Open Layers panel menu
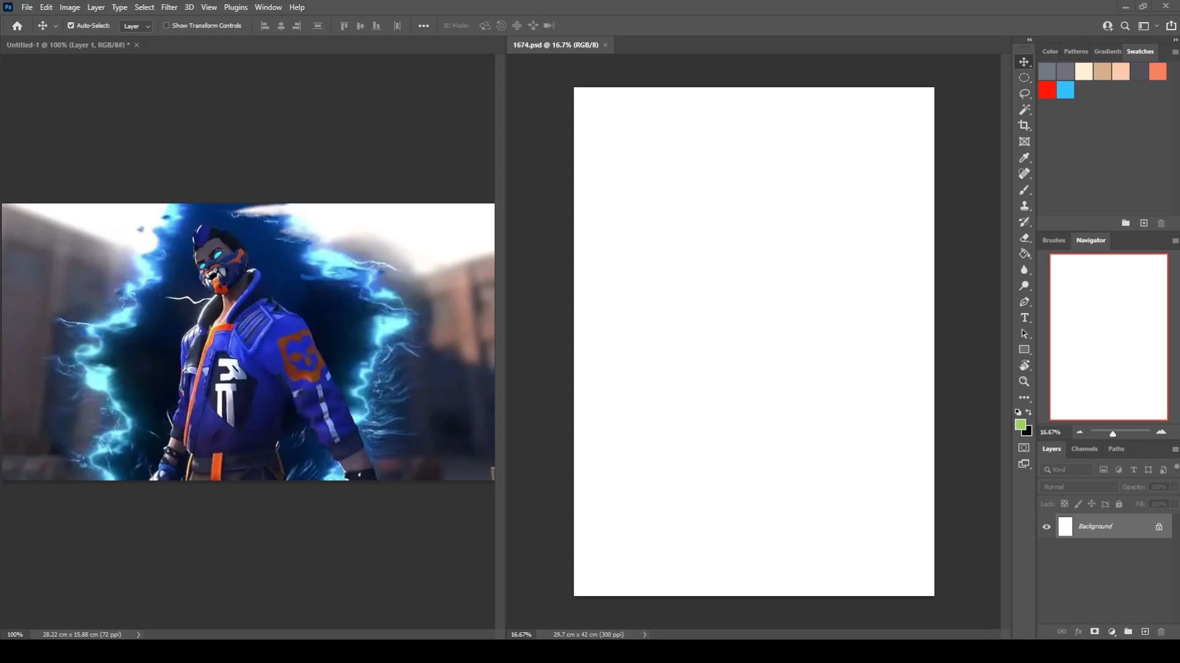 (1175, 449)
